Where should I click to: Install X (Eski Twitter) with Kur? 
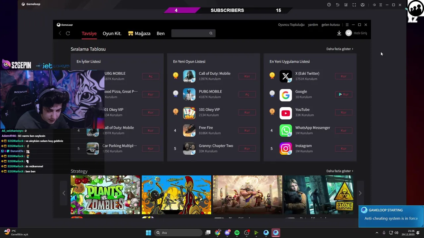(x=344, y=76)
